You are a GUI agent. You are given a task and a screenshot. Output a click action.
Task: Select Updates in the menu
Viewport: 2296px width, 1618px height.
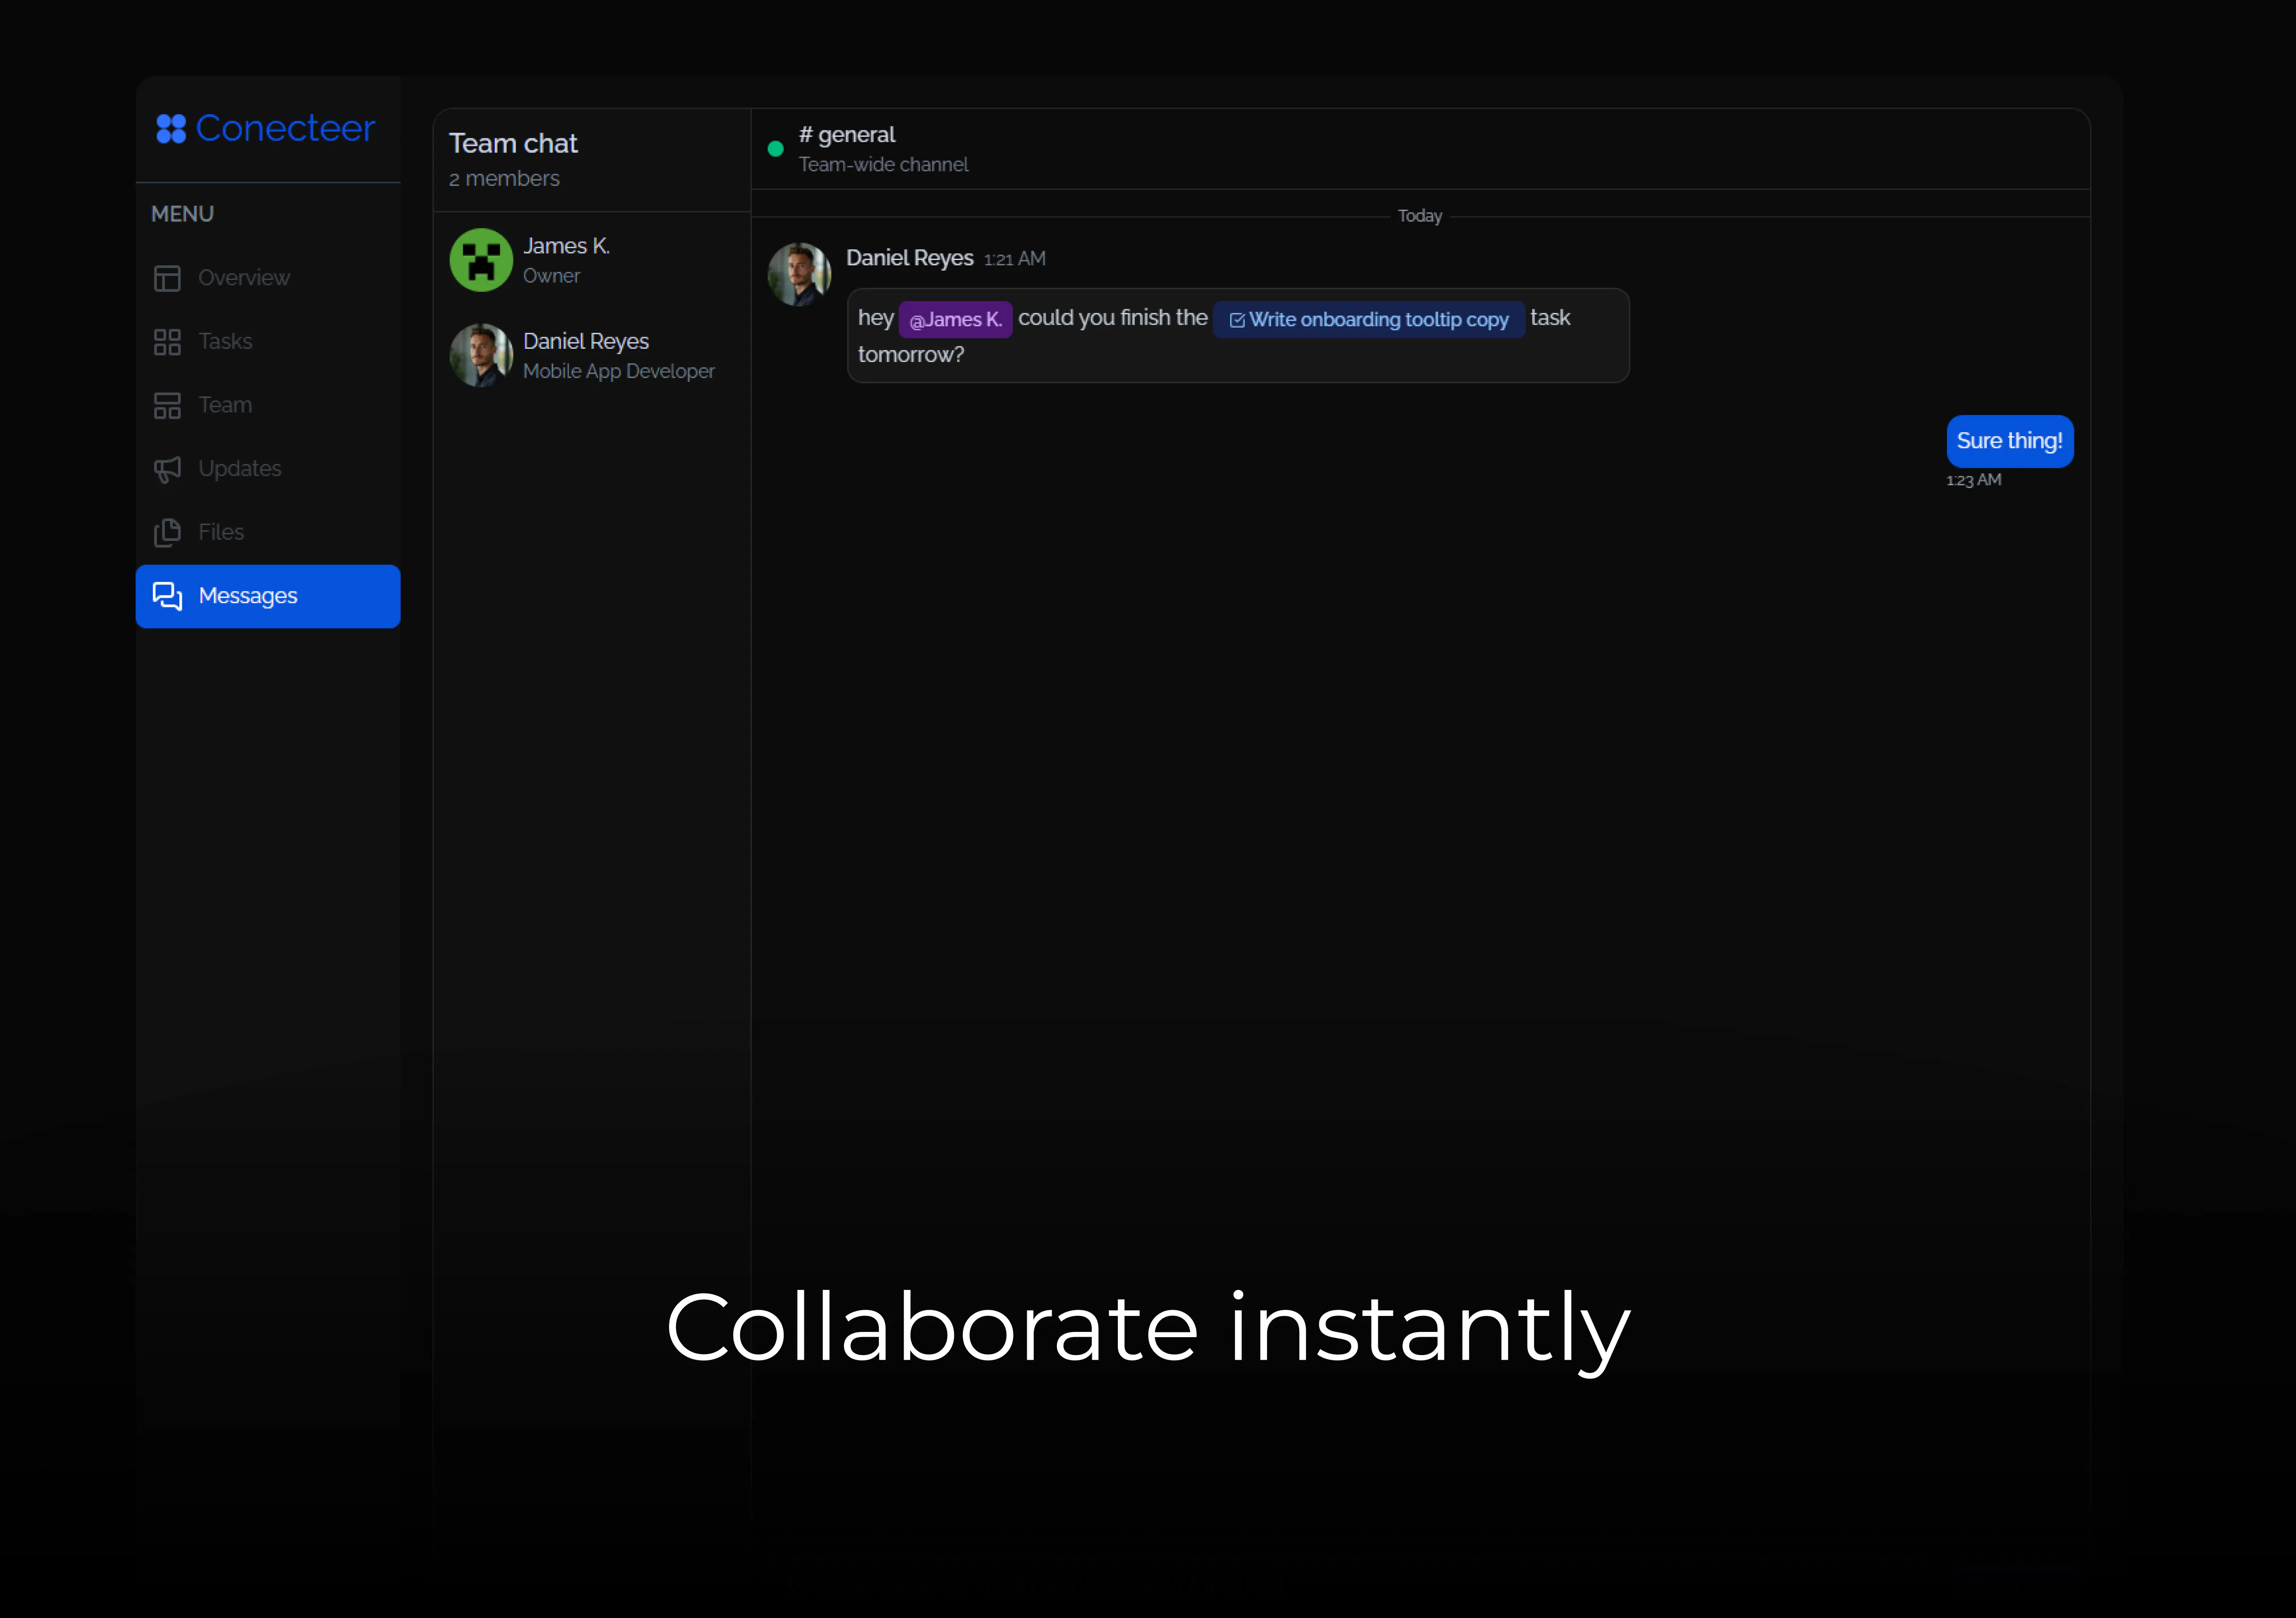[268, 469]
